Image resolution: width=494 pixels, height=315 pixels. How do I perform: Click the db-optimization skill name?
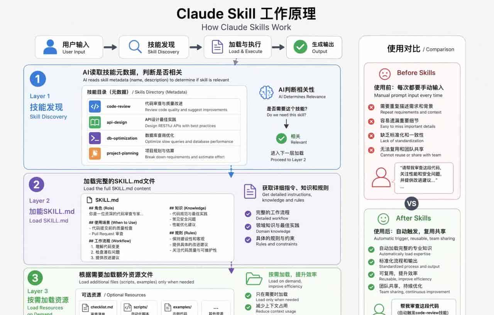[122, 138]
